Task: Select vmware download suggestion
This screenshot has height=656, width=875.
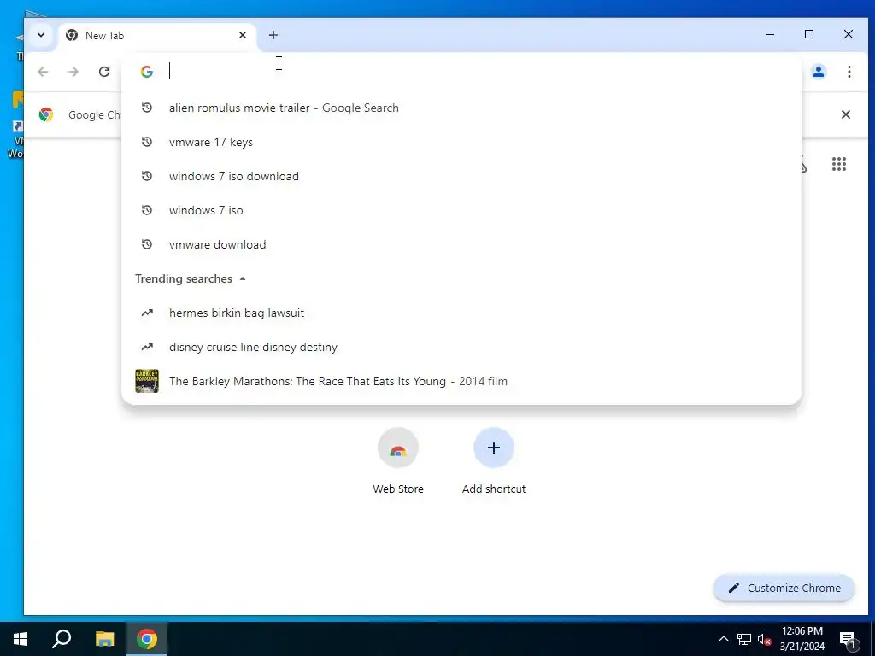Action: [x=461, y=244]
